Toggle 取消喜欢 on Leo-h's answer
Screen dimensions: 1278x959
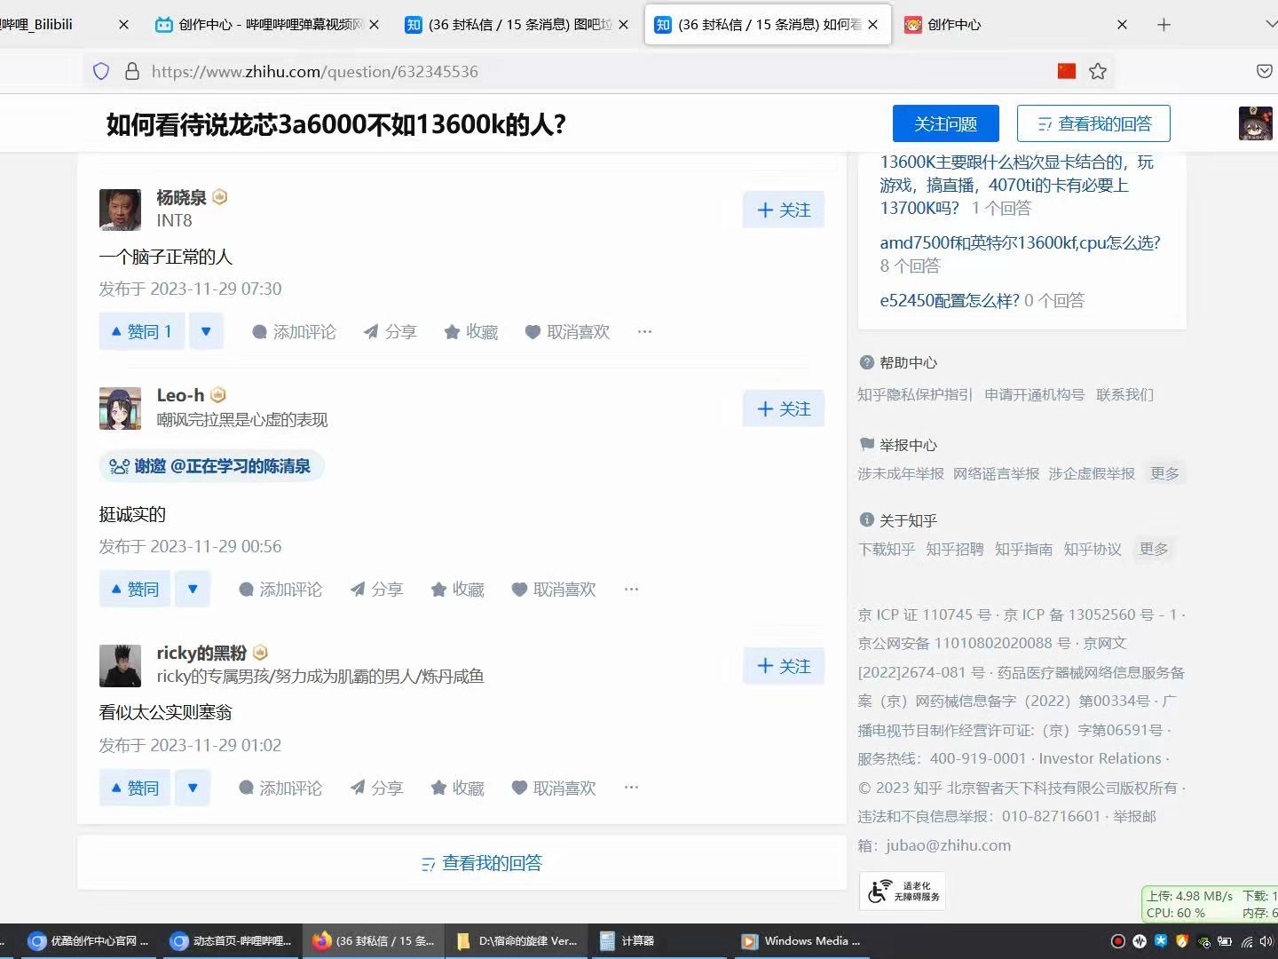(x=554, y=590)
